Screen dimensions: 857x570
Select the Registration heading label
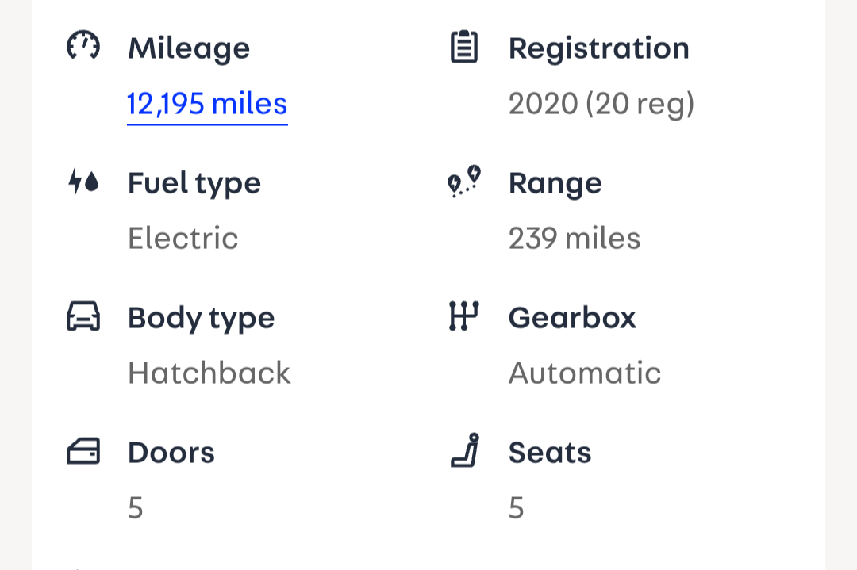point(599,48)
